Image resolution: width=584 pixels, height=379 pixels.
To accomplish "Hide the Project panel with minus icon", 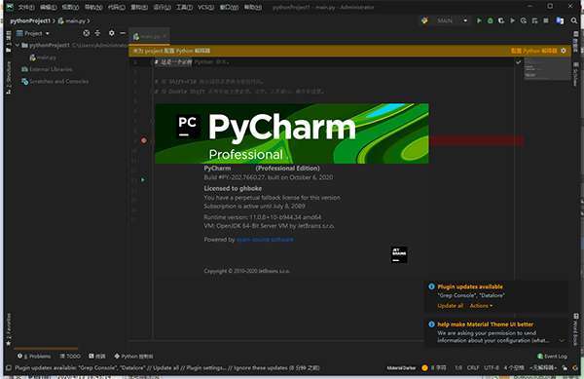I will (x=123, y=33).
